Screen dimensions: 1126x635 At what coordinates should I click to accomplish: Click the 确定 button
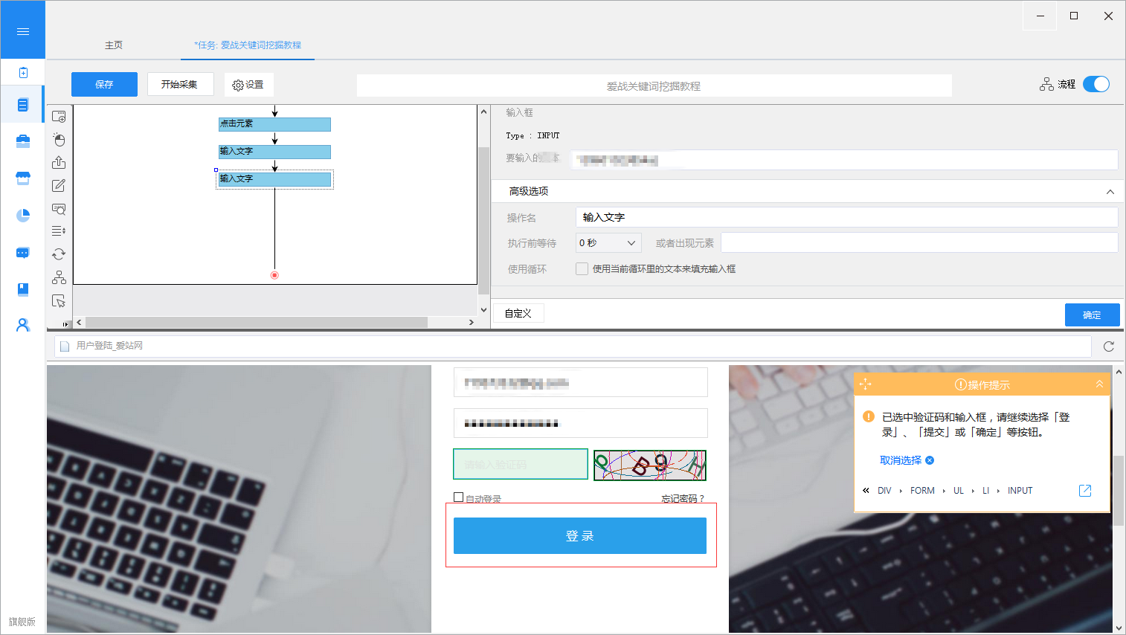coord(1092,315)
